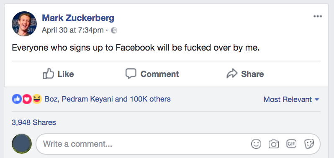Image resolution: width=334 pixels, height=158 pixels.
Task: Open the sticker picker icon
Action: [309, 144]
